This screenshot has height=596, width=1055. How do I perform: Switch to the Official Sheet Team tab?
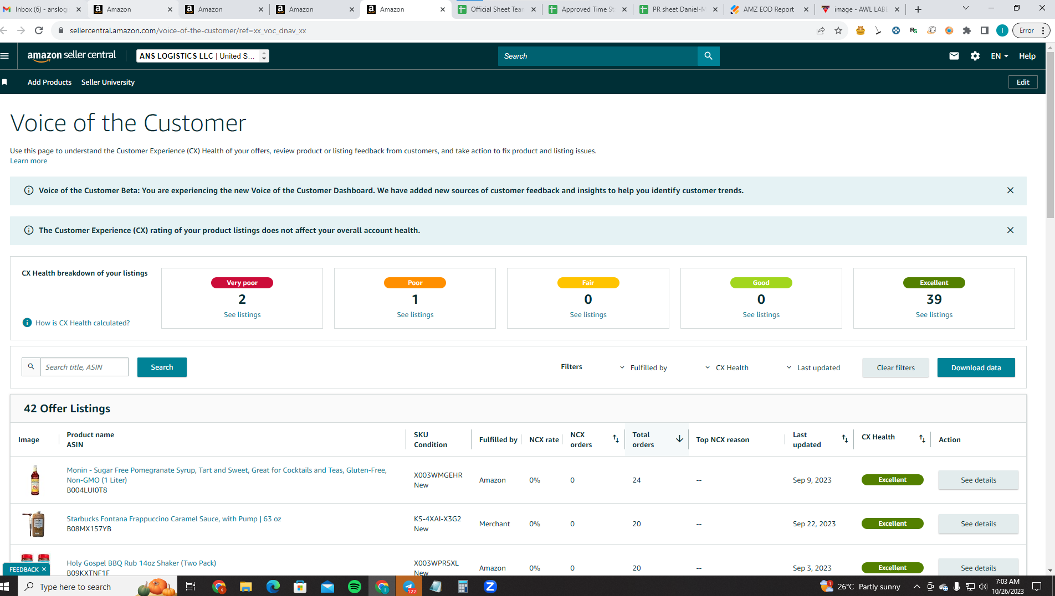497,9
